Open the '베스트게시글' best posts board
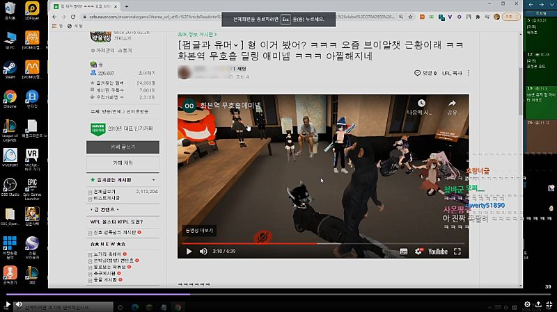557x312 pixels. 107,198
